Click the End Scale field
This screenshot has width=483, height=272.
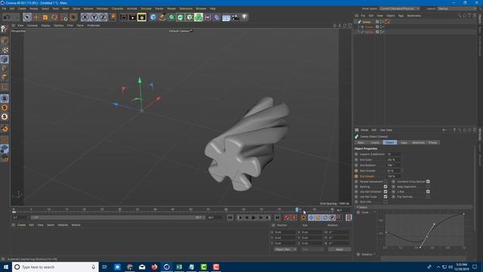[394, 159]
